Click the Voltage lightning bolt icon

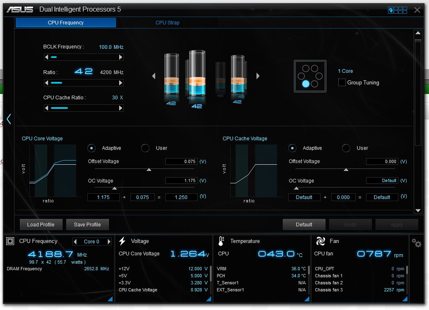122,241
